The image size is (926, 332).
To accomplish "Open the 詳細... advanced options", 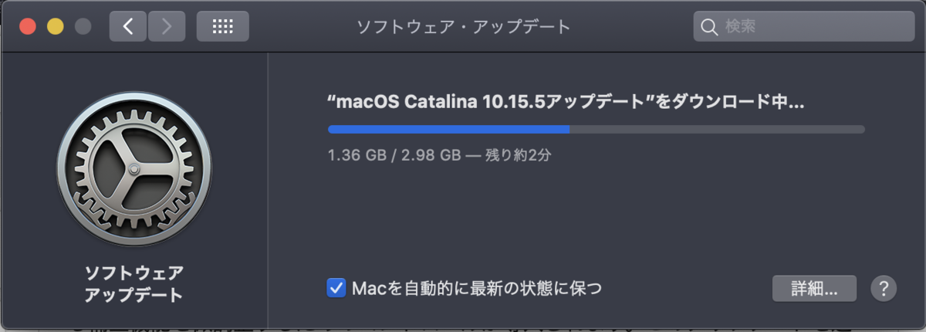I will [814, 289].
